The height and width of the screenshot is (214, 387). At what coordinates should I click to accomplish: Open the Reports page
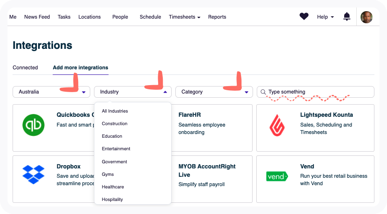tap(217, 17)
